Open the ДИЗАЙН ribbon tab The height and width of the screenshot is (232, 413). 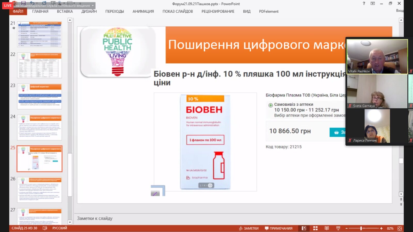(89, 11)
